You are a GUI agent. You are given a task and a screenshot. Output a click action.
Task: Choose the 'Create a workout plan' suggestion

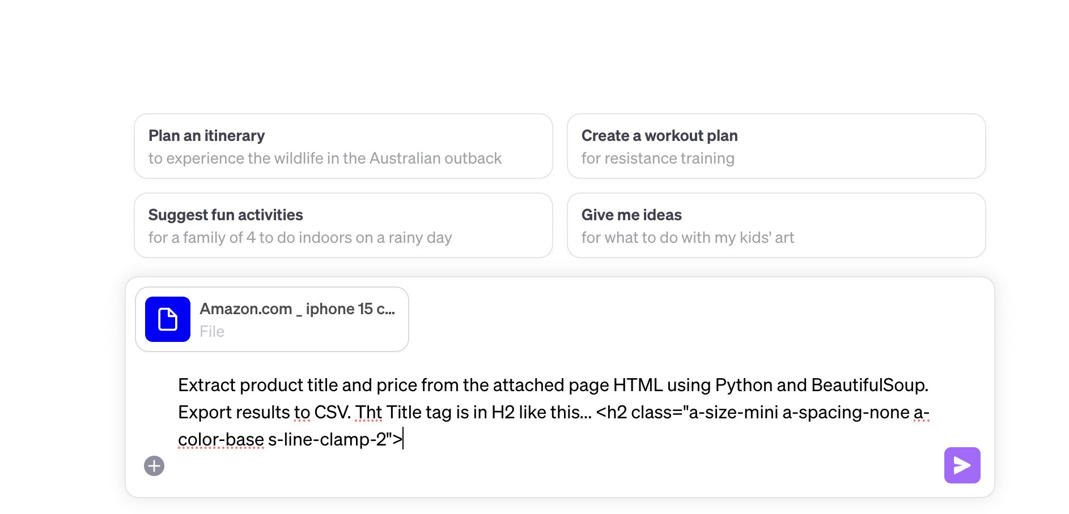pos(777,146)
